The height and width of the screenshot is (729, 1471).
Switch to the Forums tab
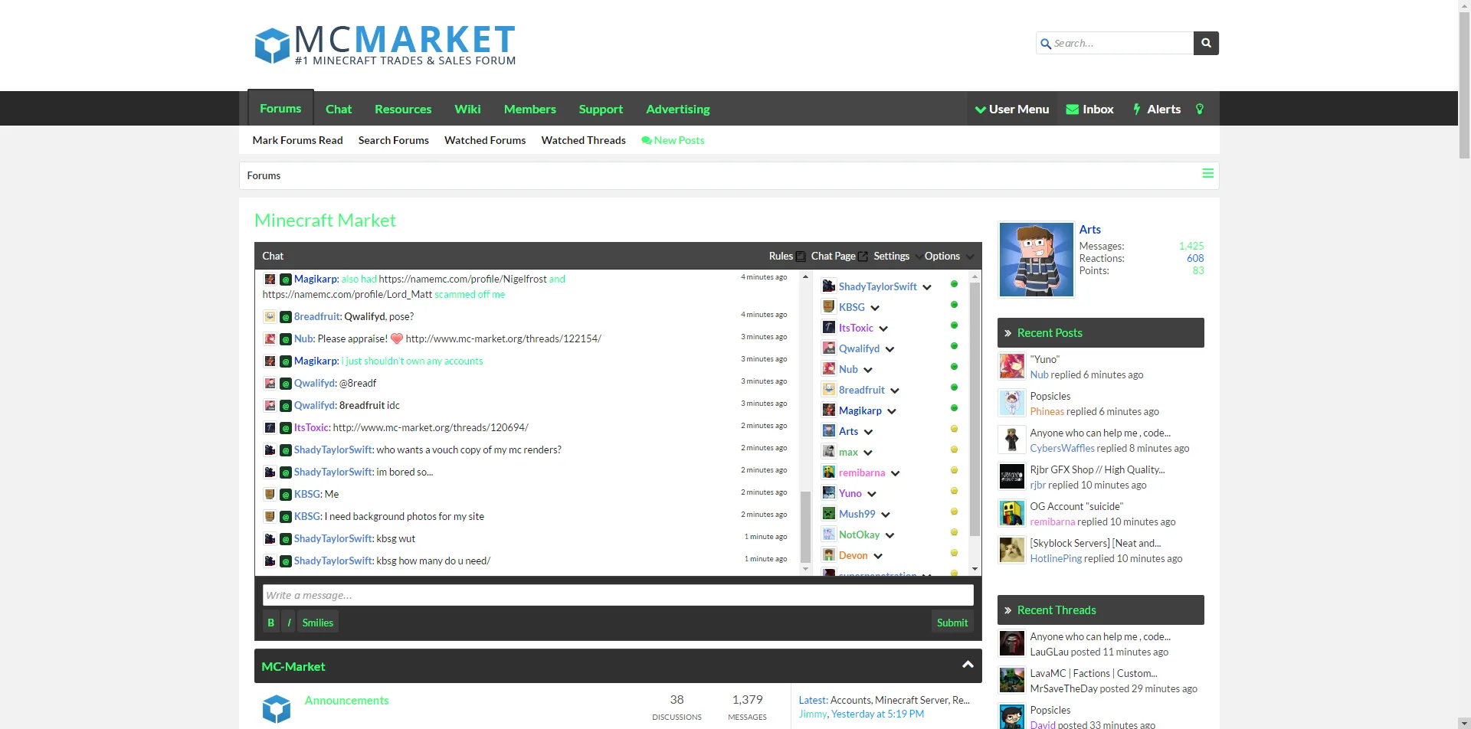(x=280, y=108)
